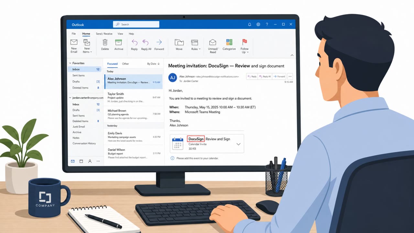Open Daniel Wilson's Budget report email
The width and height of the screenshot is (414, 233).
(134, 153)
